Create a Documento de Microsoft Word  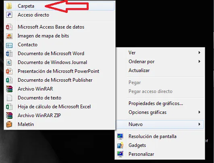60,54
